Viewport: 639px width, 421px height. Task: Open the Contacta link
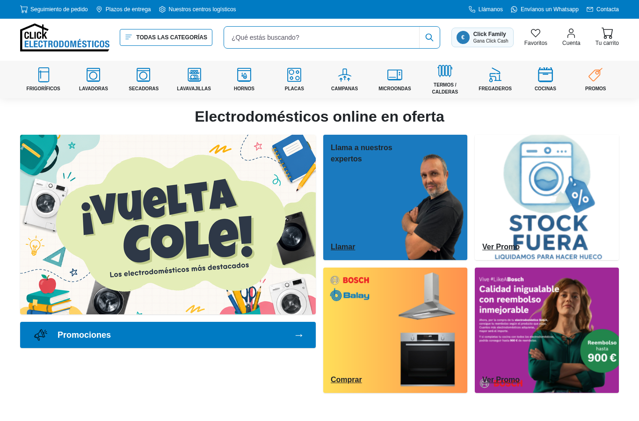coord(608,9)
